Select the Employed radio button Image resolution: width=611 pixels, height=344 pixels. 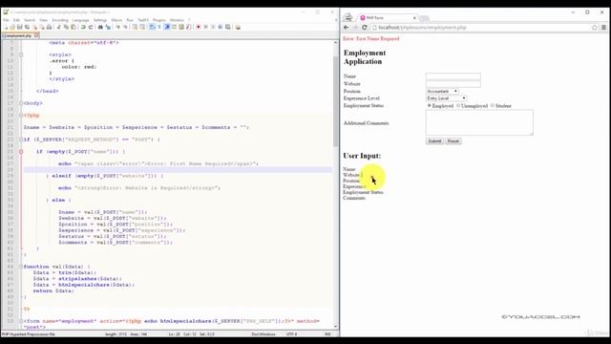click(429, 106)
